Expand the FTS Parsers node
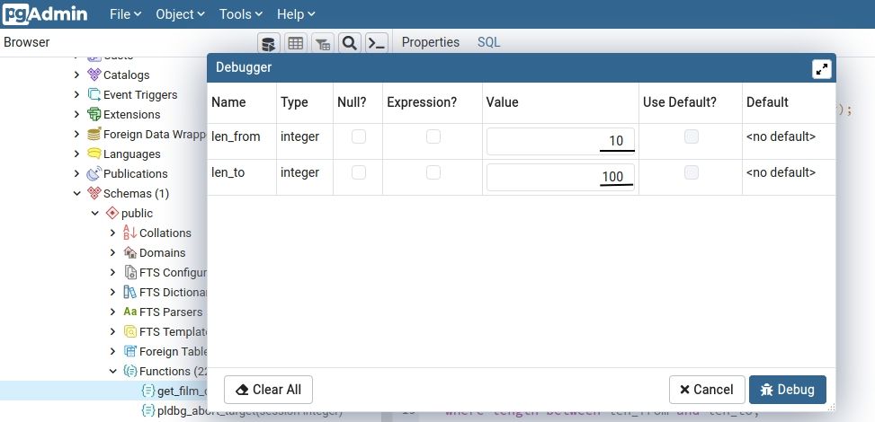Screen dimensions: 875x422 click(x=112, y=312)
